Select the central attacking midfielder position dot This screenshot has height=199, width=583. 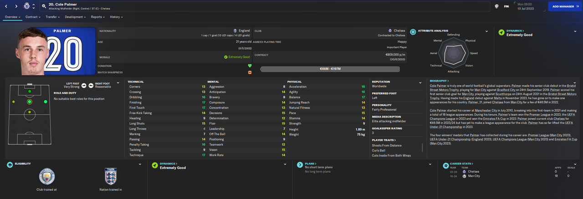point(30,102)
